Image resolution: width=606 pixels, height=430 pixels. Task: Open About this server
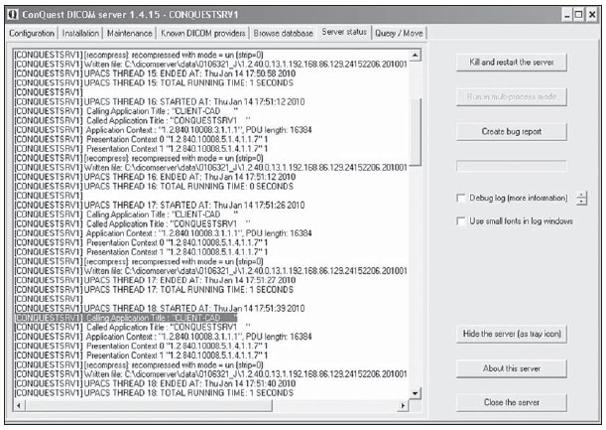[512, 368]
